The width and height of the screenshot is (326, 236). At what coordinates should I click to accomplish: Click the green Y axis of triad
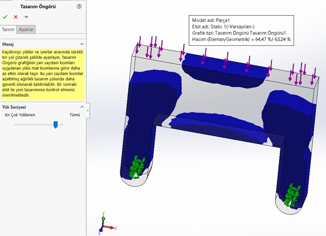click(x=103, y=219)
